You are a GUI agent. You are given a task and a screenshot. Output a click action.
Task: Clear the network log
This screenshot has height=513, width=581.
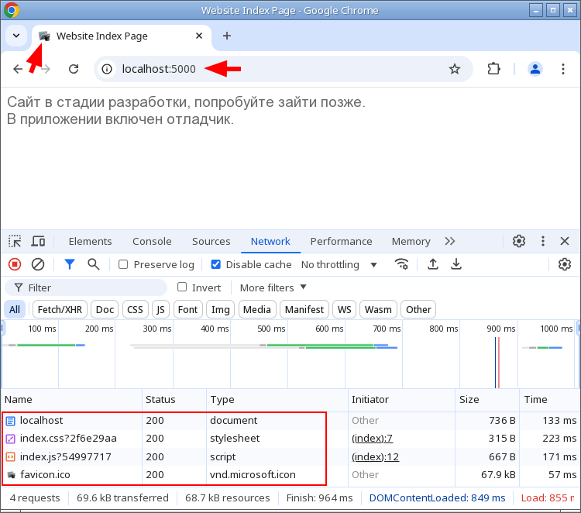(x=38, y=264)
